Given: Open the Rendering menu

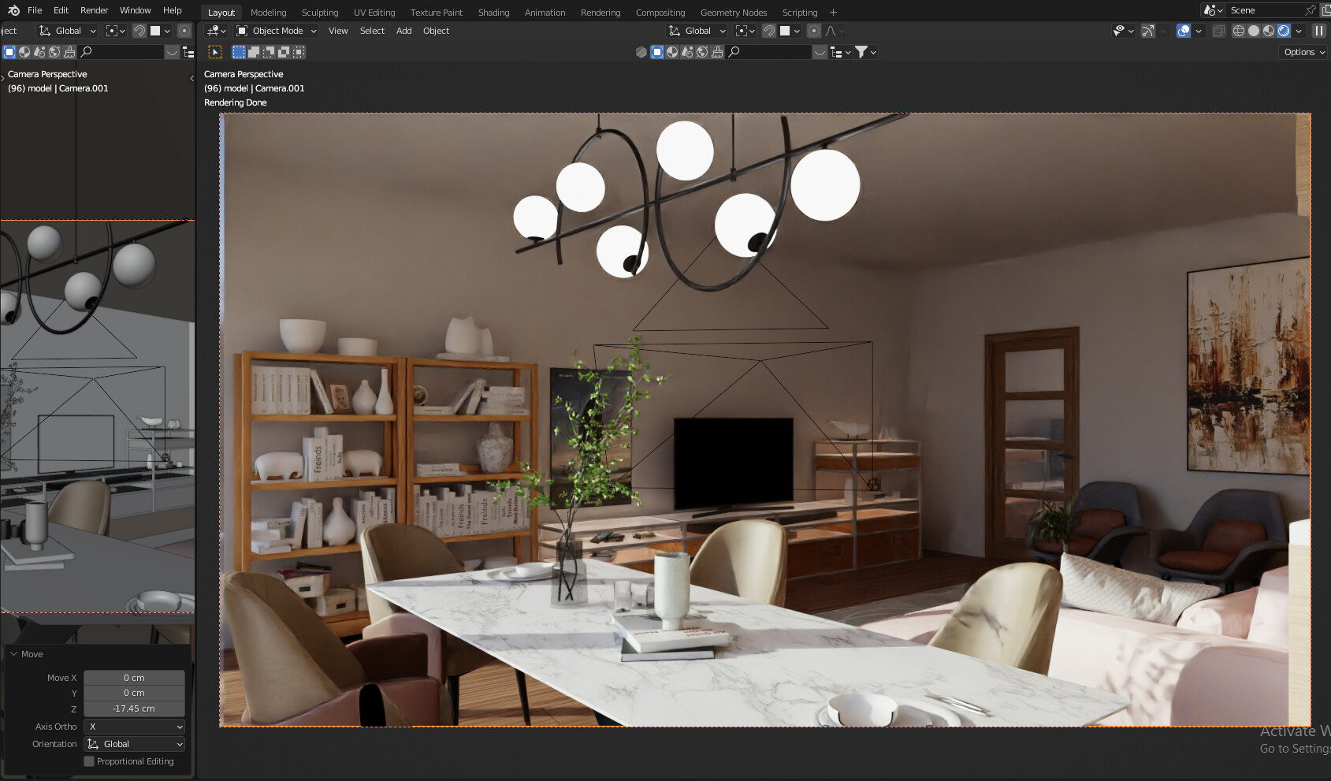Looking at the screenshot, I should pos(600,12).
